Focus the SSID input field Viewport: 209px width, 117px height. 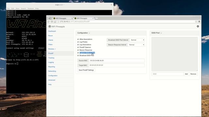168,74
